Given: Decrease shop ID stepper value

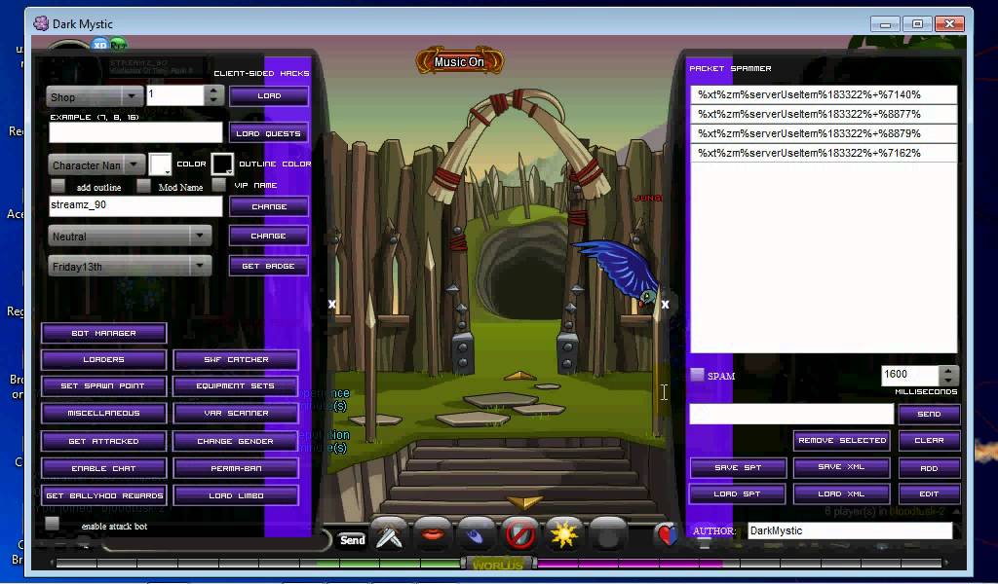Looking at the screenshot, I should coord(213,100).
